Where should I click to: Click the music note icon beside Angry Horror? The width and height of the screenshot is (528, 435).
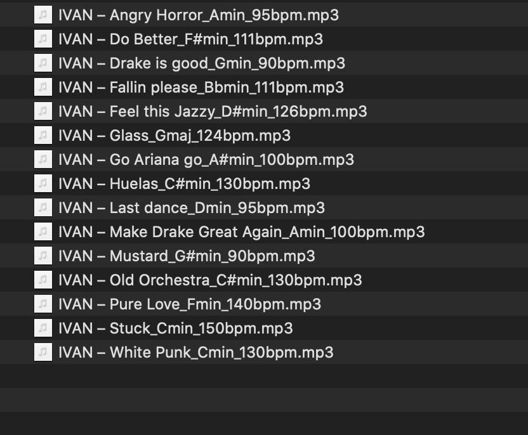point(43,15)
